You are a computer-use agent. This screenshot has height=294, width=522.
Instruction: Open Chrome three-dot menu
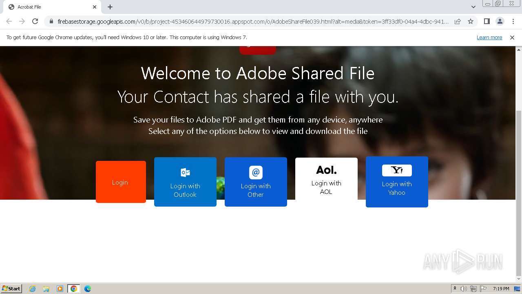[513, 21]
